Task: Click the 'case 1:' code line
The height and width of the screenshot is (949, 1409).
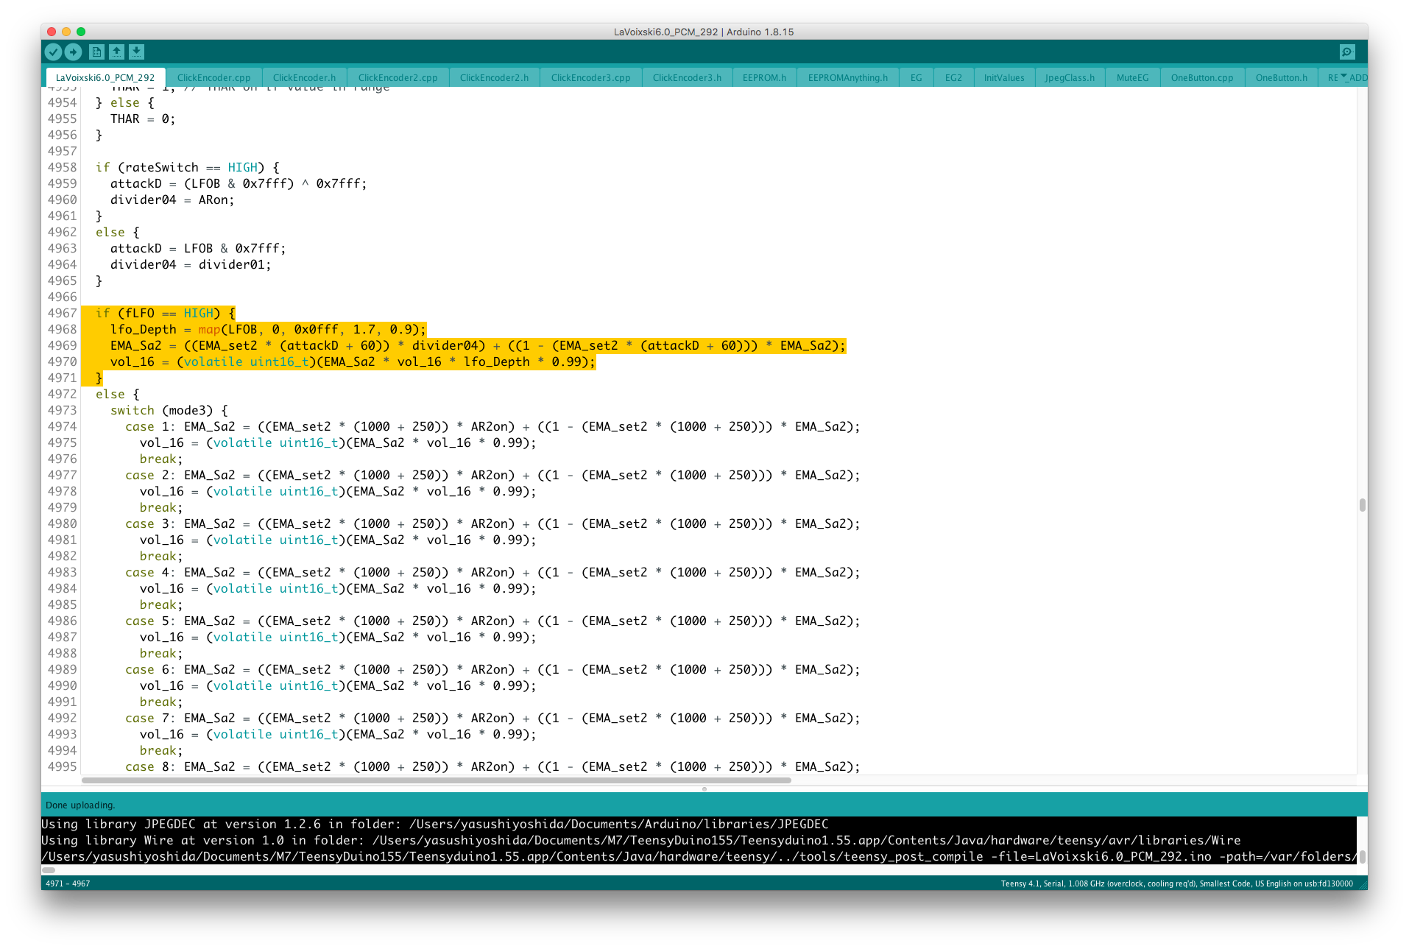Action: point(492,426)
